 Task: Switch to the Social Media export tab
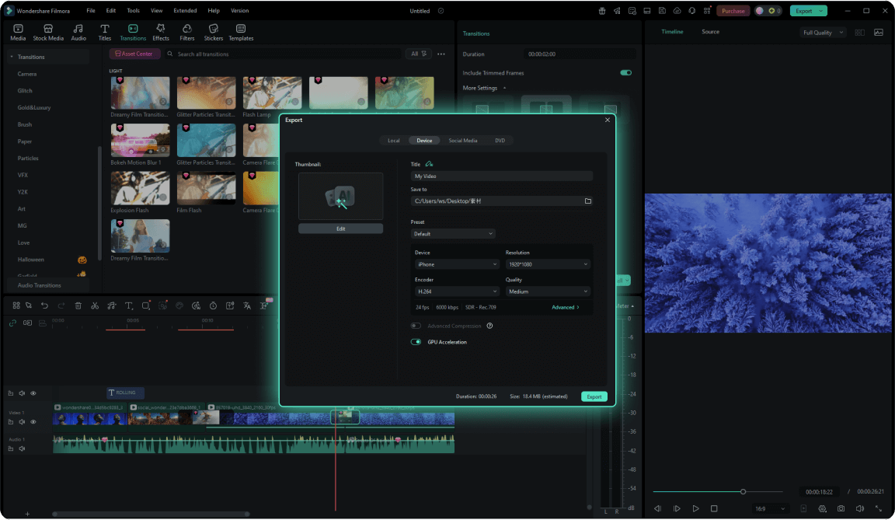coord(464,140)
